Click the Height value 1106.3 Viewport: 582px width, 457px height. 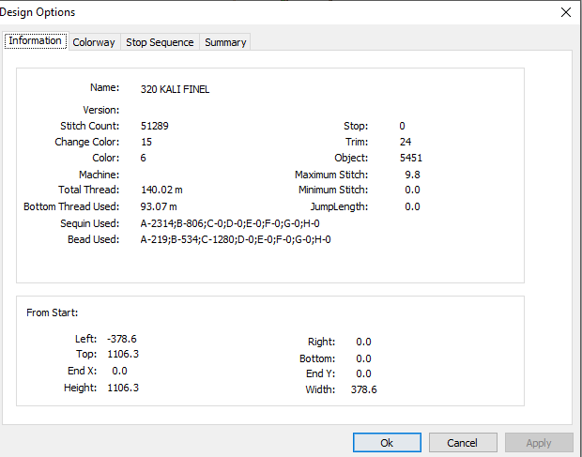[123, 388]
